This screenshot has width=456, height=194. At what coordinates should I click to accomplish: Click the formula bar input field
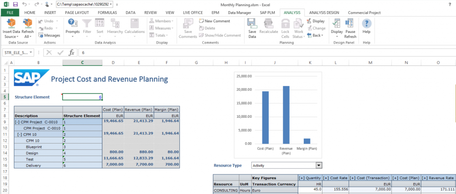tap(266, 53)
